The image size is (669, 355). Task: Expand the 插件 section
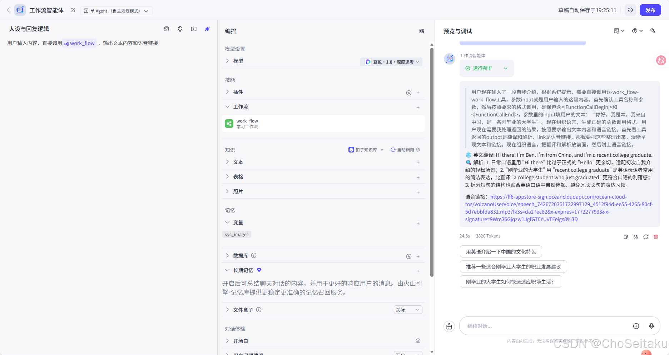(x=227, y=92)
